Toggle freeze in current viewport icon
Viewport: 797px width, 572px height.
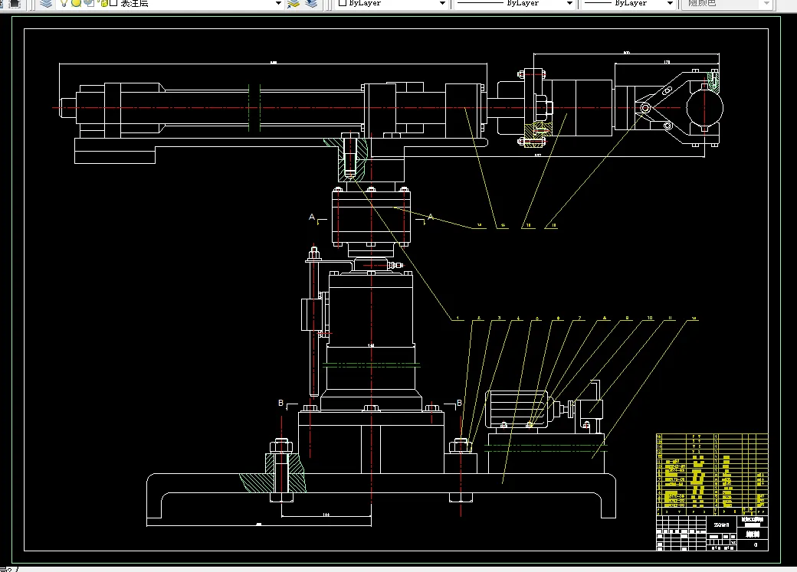point(88,4)
